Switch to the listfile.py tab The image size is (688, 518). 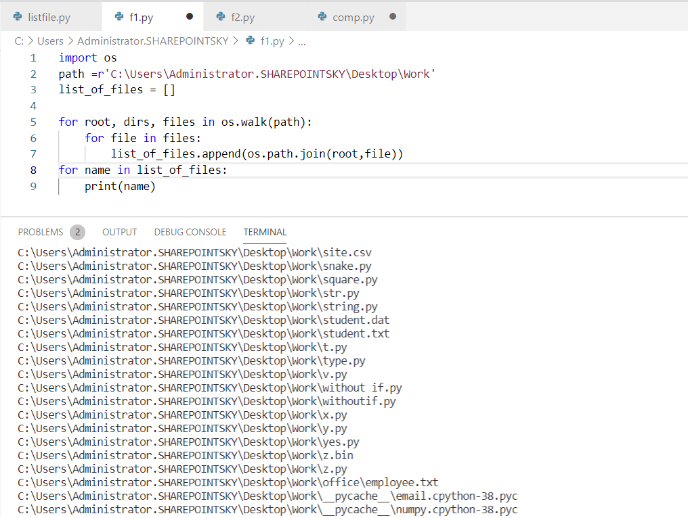point(51,17)
